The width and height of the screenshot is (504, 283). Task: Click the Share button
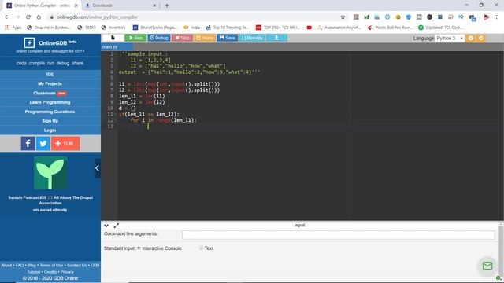click(205, 38)
